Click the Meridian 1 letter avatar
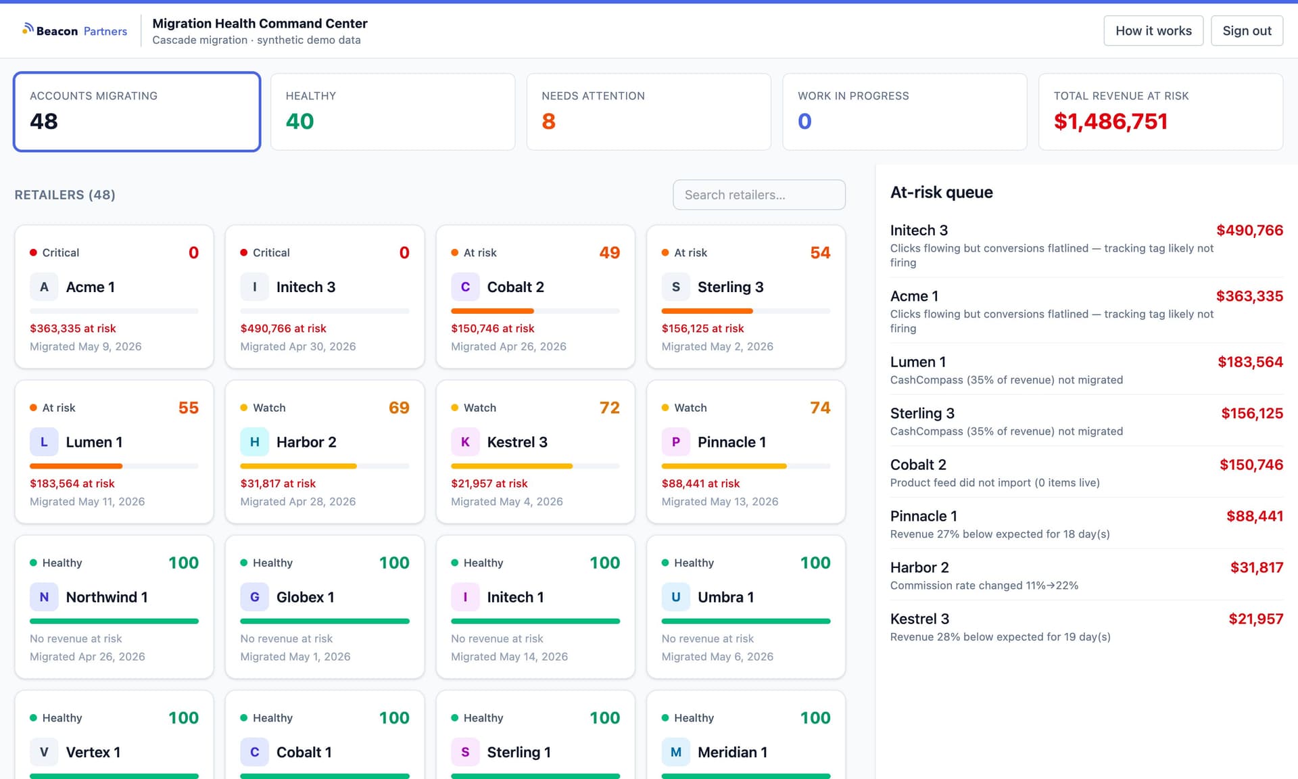 (675, 752)
